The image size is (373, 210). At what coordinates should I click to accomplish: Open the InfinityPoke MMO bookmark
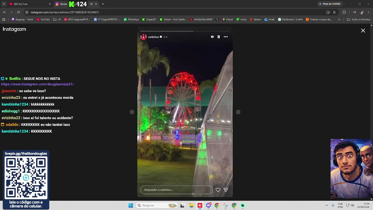click(x=201, y=20)
